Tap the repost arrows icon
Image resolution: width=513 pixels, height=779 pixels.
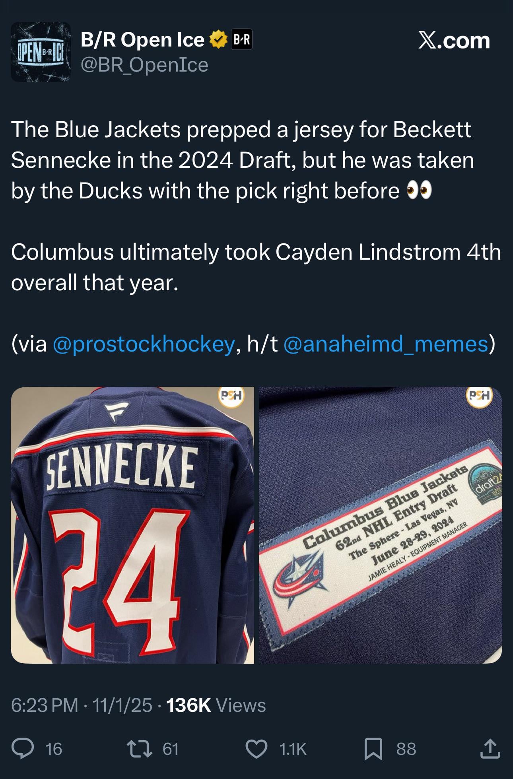tap(139, 749)
